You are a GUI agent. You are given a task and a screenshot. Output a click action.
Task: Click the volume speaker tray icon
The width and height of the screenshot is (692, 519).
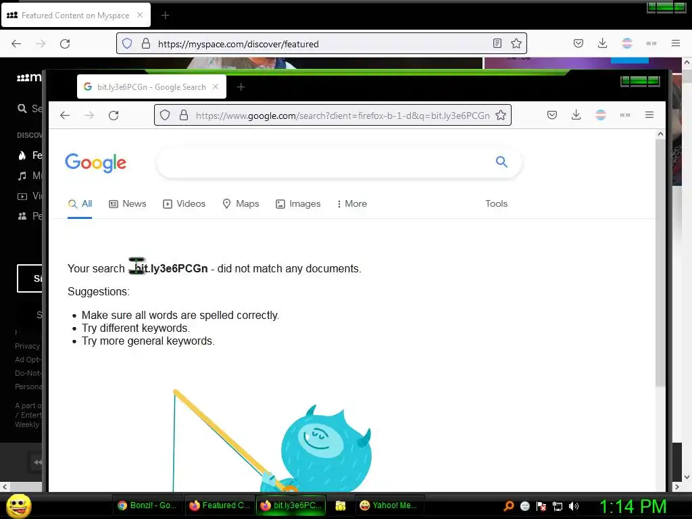tap(574, 506)
